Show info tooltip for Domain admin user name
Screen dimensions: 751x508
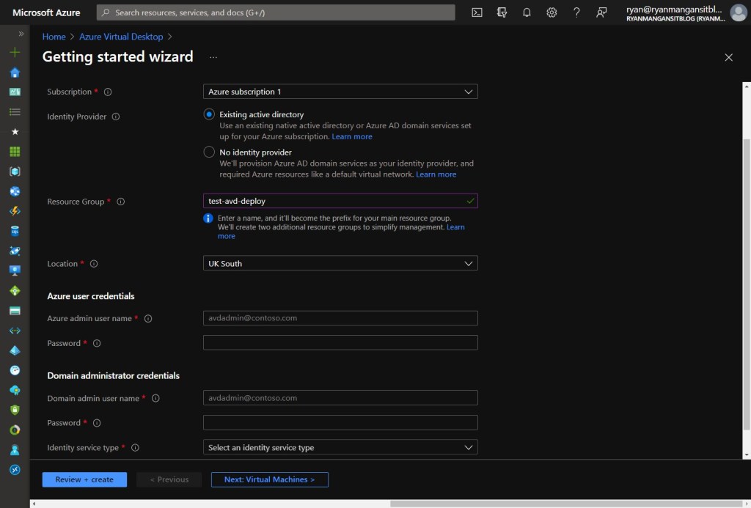pos(155,398)
